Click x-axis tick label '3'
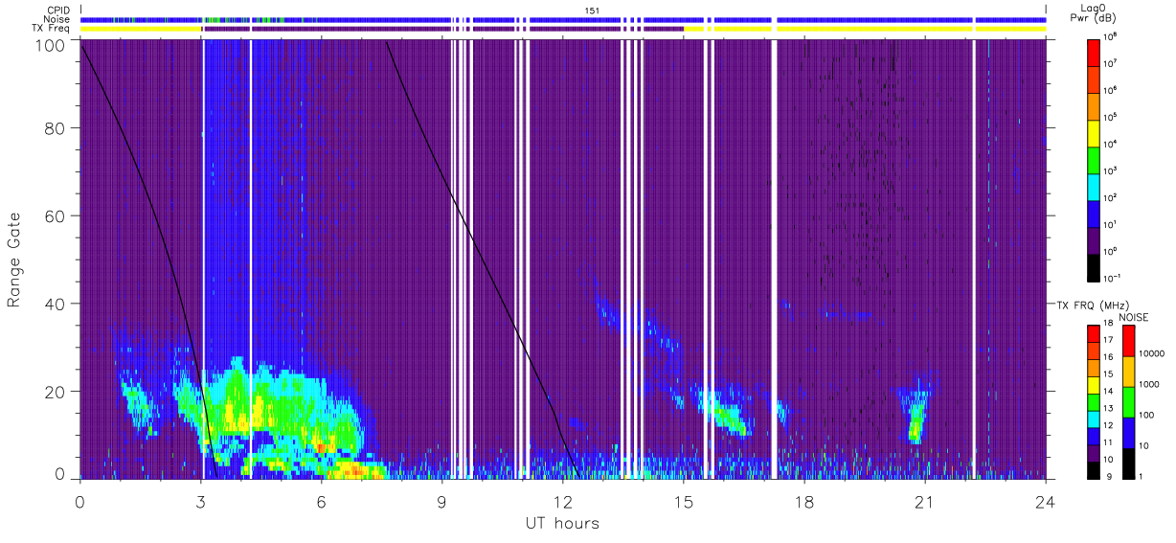Screen dimensions: 1176x543 coord(200,501)
